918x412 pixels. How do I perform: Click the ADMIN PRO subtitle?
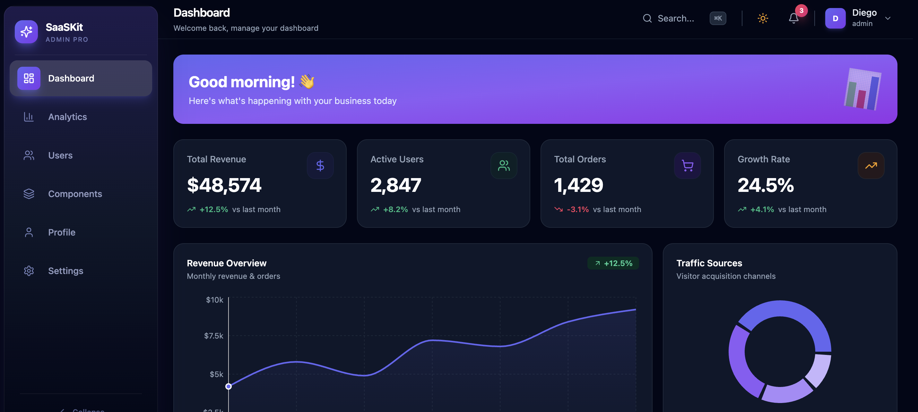[67, 39]
